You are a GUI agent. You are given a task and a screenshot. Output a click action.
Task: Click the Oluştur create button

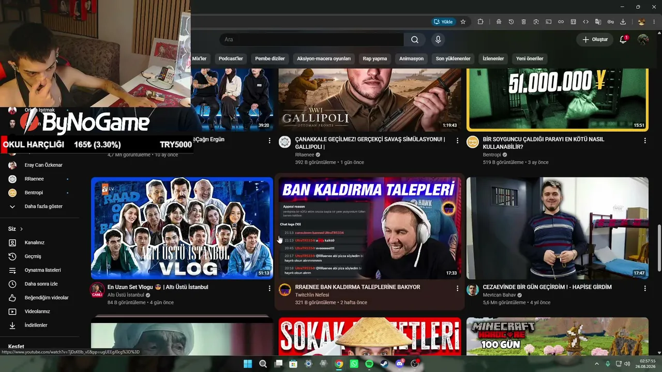[x=595, y=40]
